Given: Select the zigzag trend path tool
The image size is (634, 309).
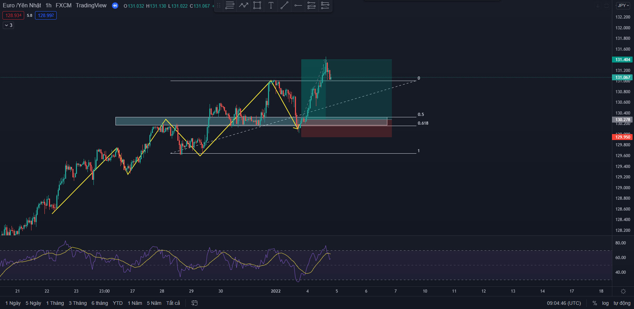Looking at the screenshot, I should [244, 6].
